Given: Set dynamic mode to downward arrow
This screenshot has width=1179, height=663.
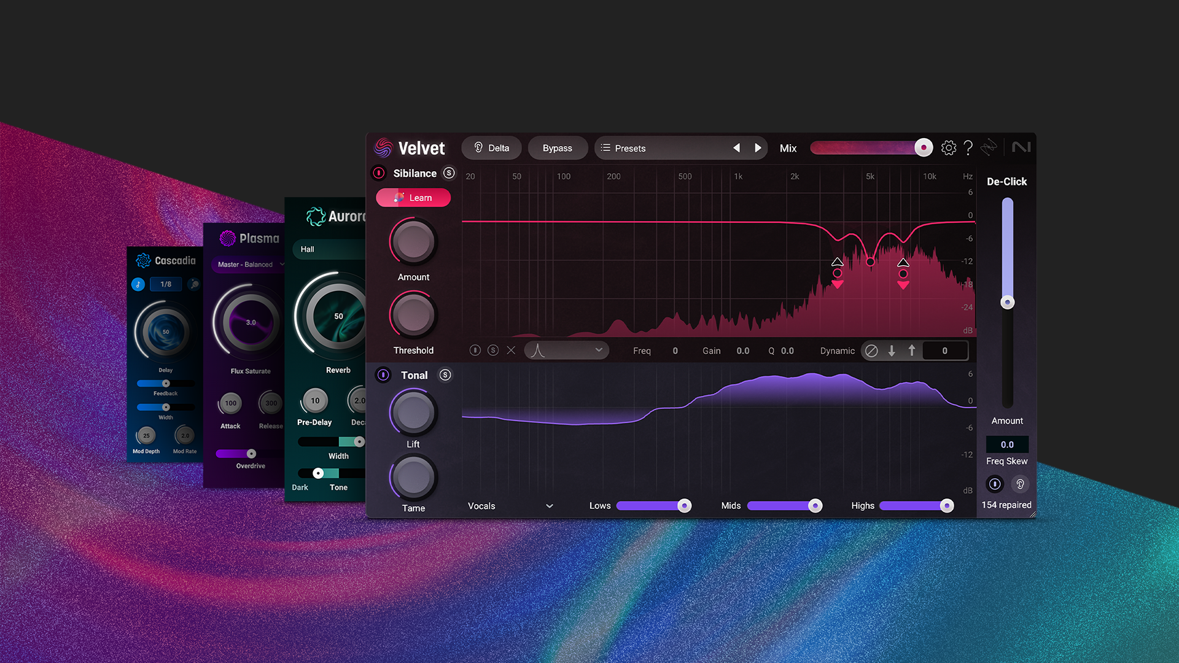Looking at the screenshot, I should [x=892, y=351].
